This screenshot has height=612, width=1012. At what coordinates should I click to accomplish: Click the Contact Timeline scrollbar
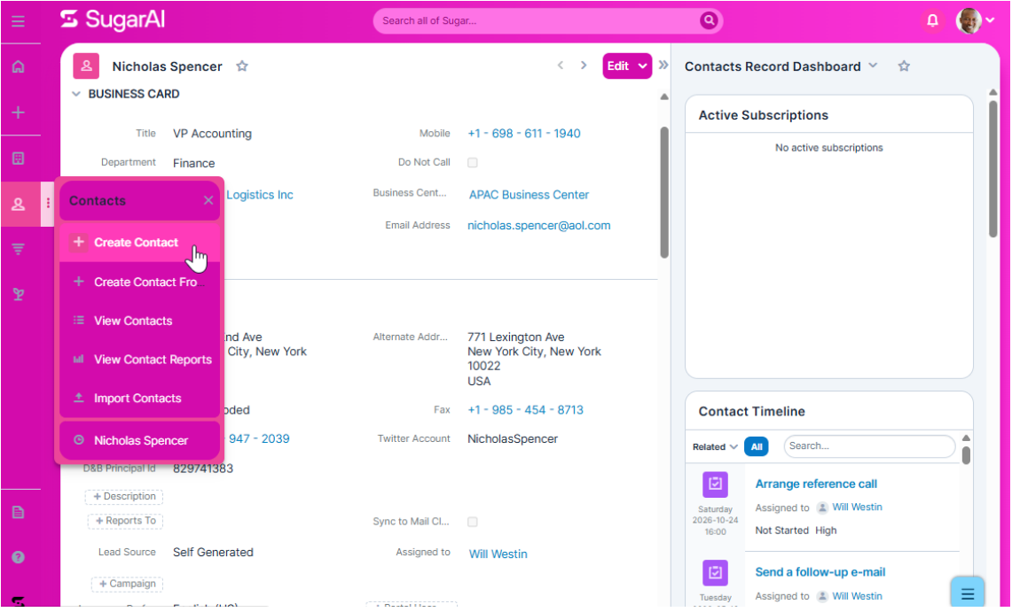tap(966, 455)
